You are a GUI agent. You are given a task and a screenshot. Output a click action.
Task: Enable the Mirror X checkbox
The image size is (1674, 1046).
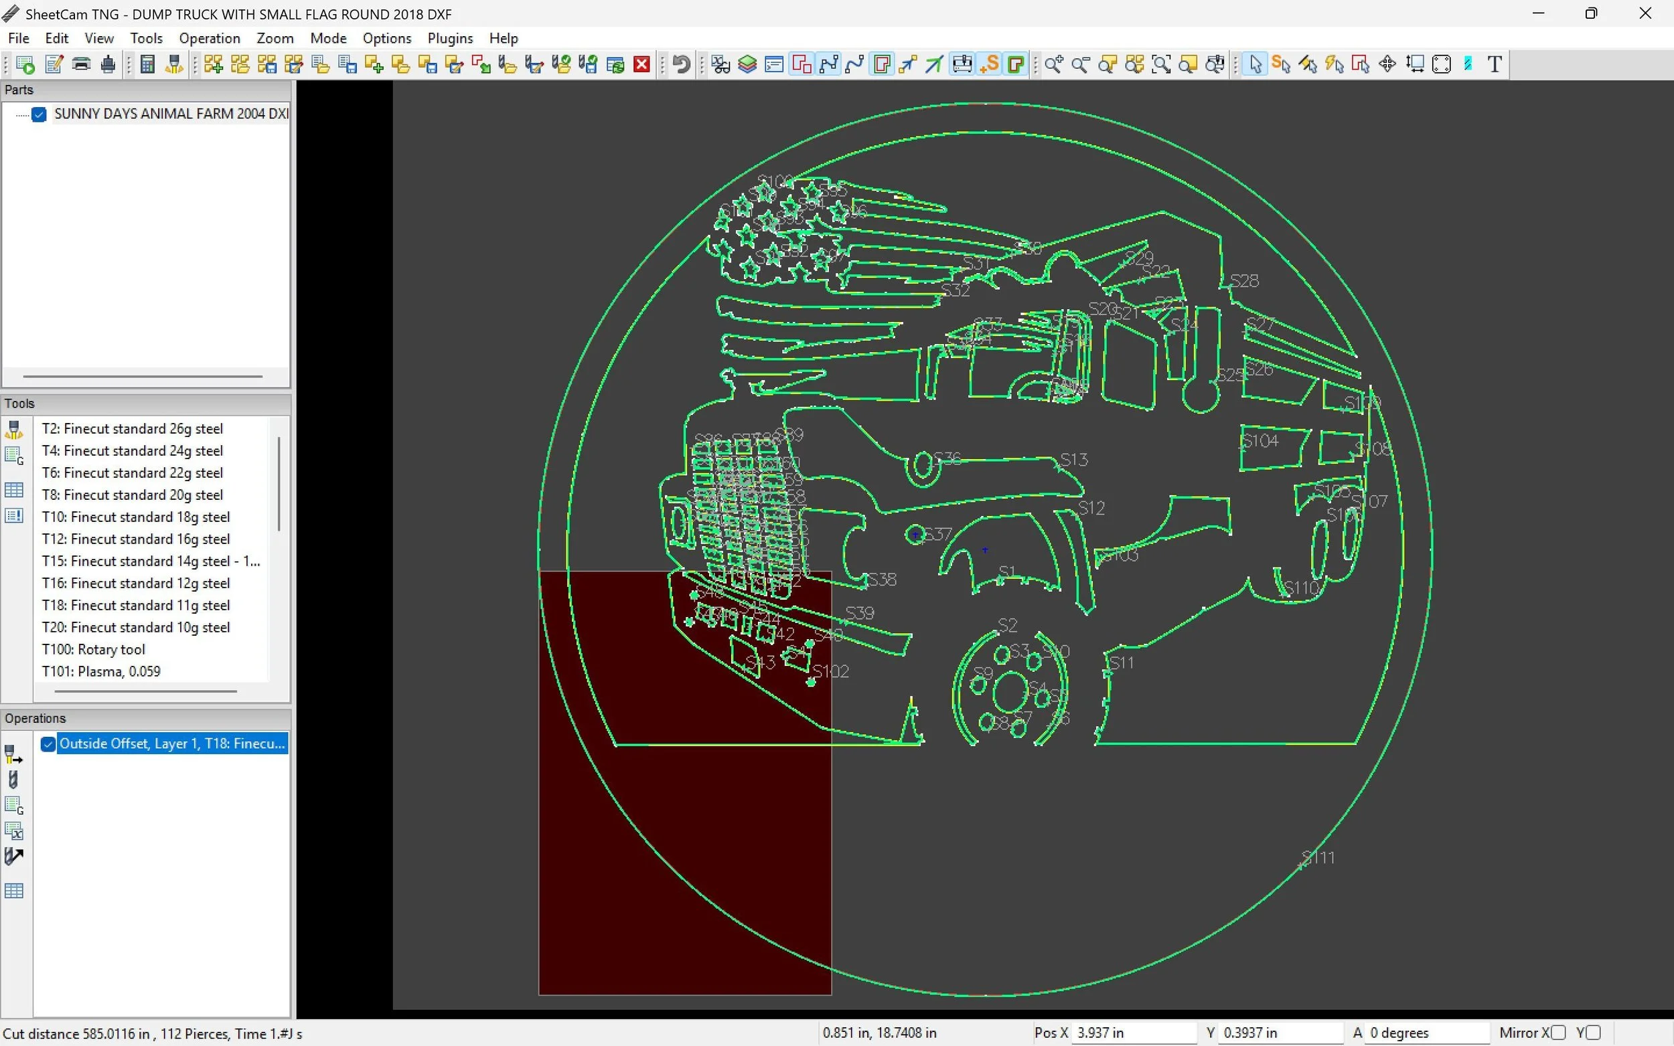(1558, 1032)
